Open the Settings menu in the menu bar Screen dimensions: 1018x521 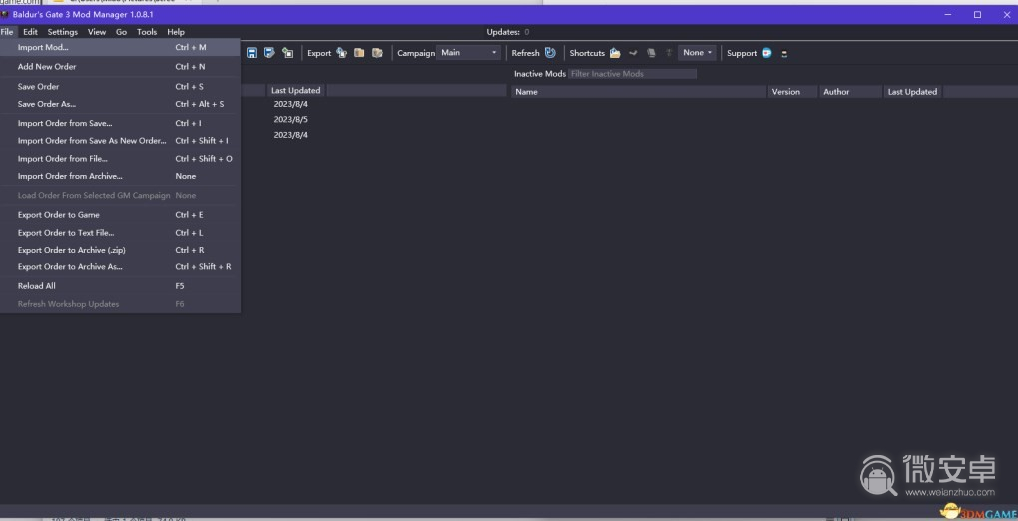(62, 32)
